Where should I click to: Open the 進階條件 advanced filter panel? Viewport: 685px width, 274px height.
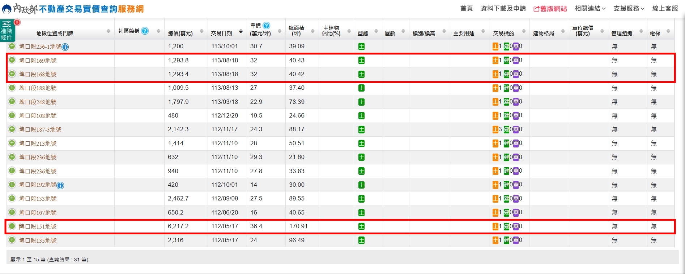coord(7,30)
